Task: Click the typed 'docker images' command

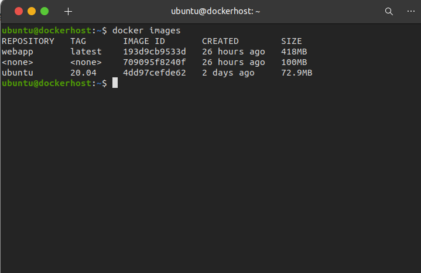Action: click(x=146, y=30)
